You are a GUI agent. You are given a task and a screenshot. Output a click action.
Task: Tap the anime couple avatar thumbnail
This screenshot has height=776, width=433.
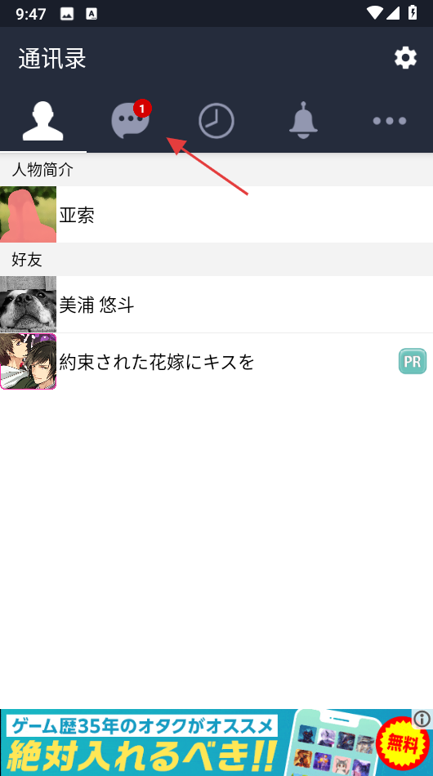pyautogui.click(x=29, y=361)
